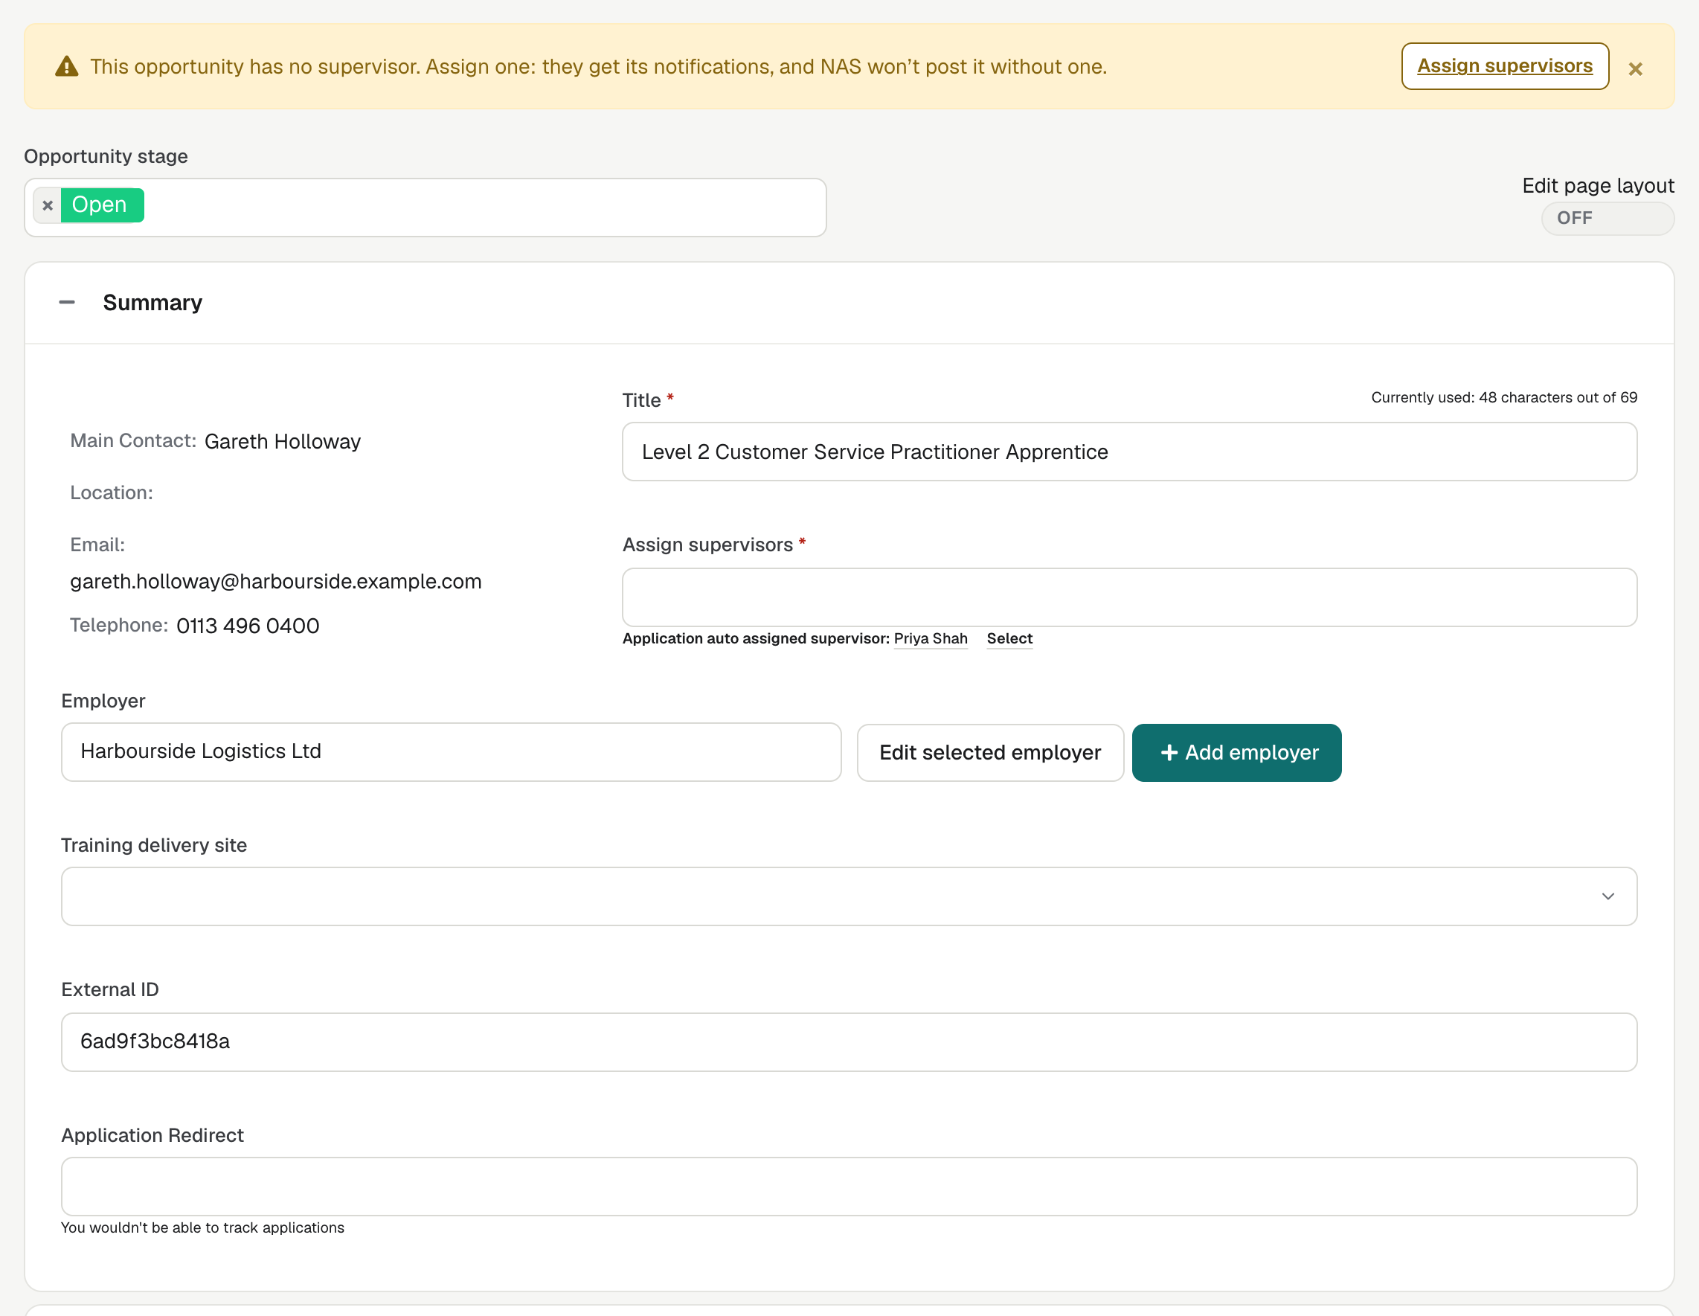
Task: Click the characters used counter text
Action: [1504, 397]
